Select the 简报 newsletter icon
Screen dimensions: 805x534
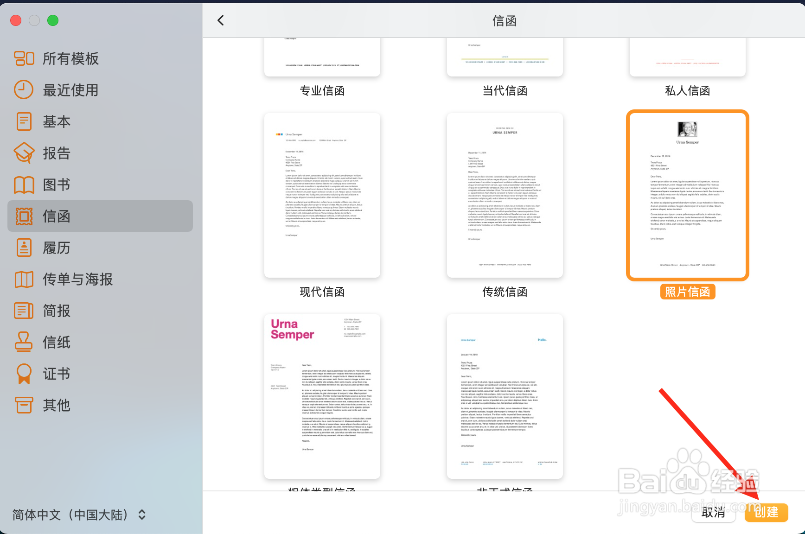click(x=24, y=311)
